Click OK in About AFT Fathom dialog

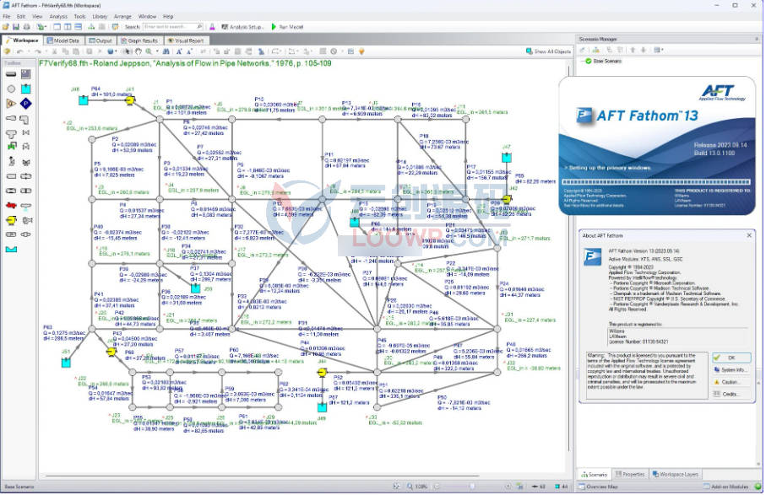731,358
